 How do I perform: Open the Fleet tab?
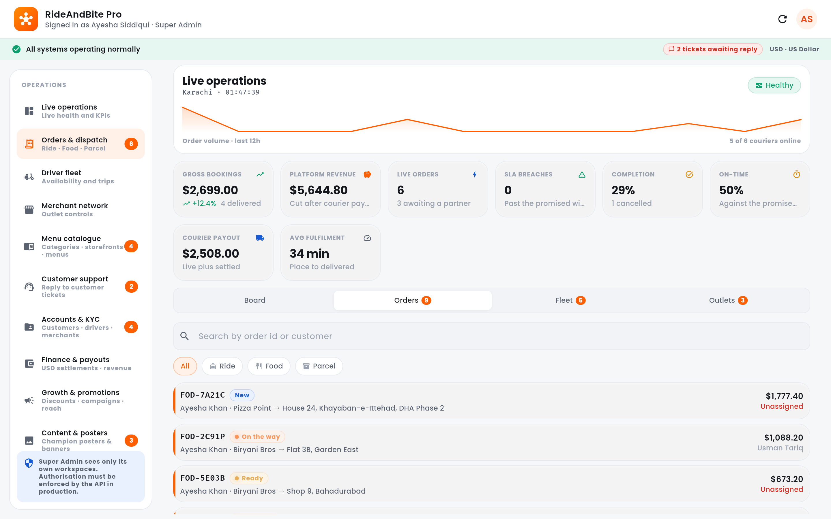coord(570,300)
